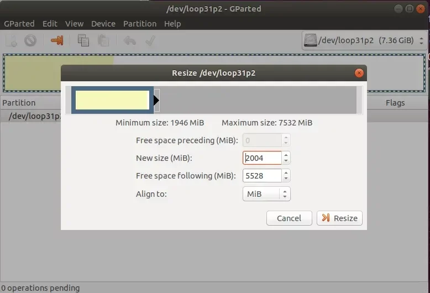Click the Partition column header

coord(19,103)
